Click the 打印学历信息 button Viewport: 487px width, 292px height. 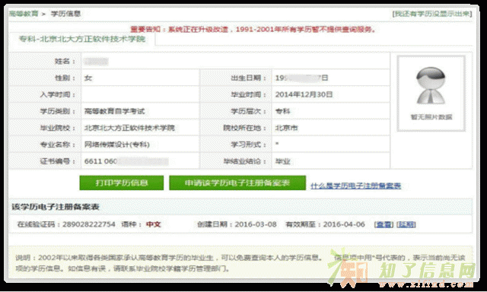pos(122,182)
